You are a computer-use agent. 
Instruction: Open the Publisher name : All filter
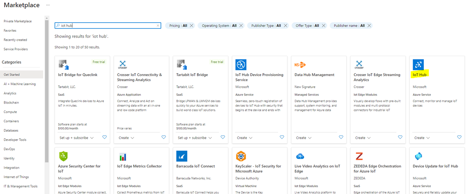point(349,25)
